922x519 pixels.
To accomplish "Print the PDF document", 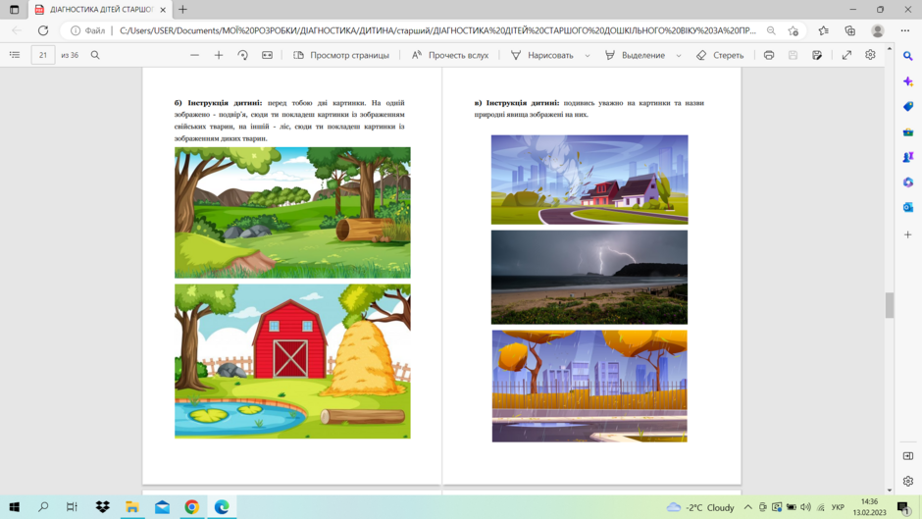I will click(x=769, y=55).
